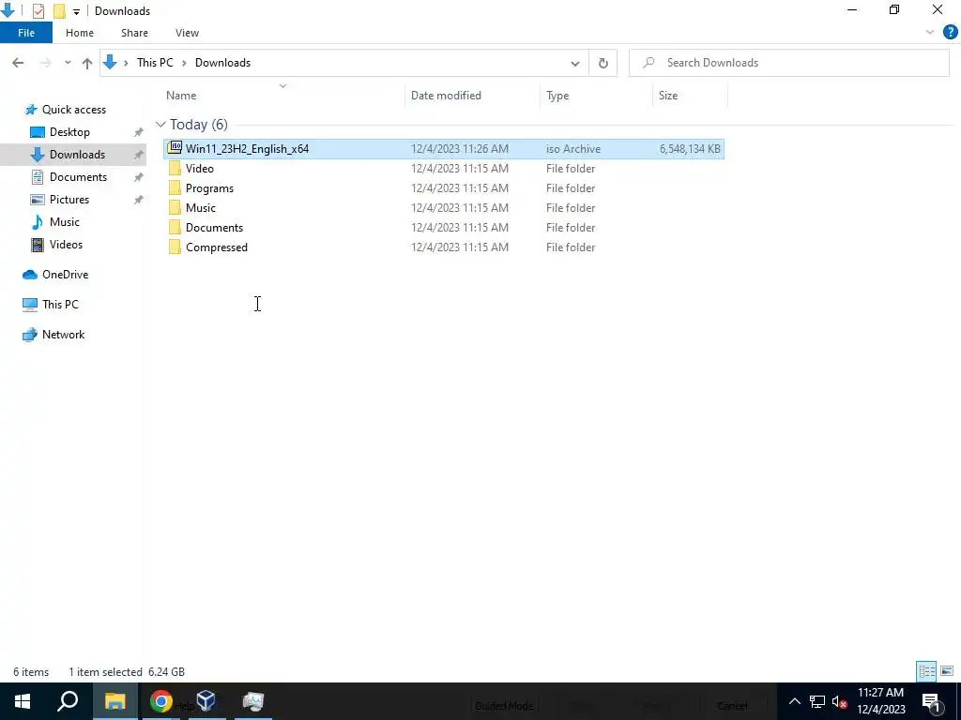Open the Help question mark icon

(x=950, y=33)
